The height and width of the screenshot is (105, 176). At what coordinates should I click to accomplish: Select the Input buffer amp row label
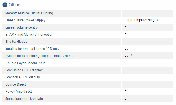(33, 49)
